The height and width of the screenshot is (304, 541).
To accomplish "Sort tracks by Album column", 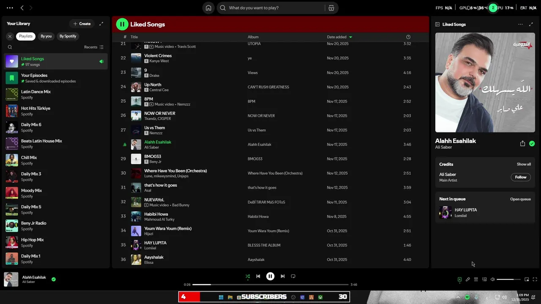I will pyautogui.click(x=253, y=37).
